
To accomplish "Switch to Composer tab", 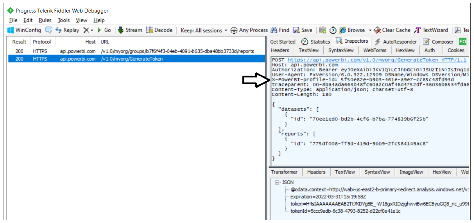I will pos(439,42).
